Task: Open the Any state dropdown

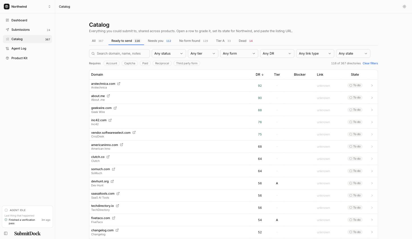Action: (x=353, y=53)
